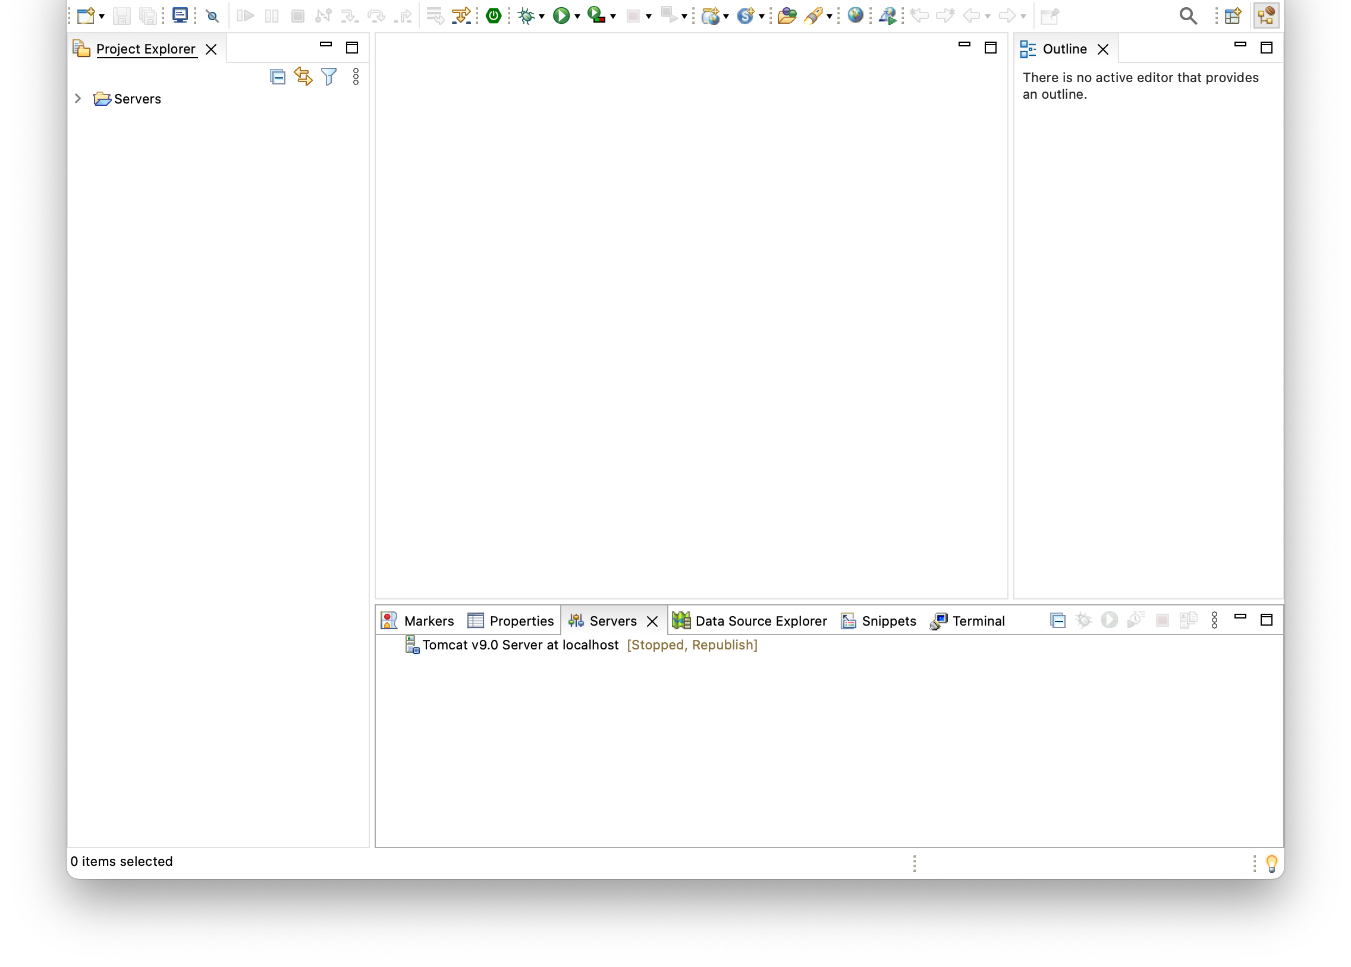
Task: Click the Suspend debug icon
Action: [272, 15]
